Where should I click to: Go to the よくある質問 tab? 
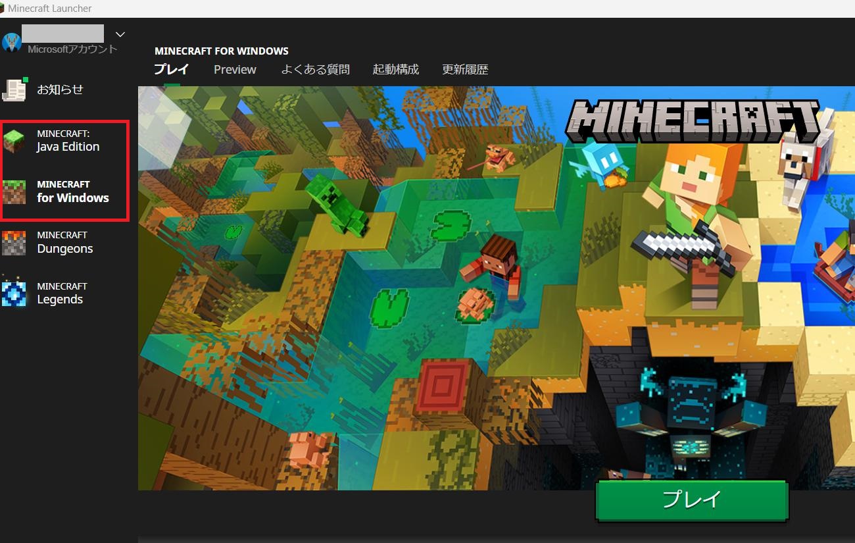pos(315,69)
